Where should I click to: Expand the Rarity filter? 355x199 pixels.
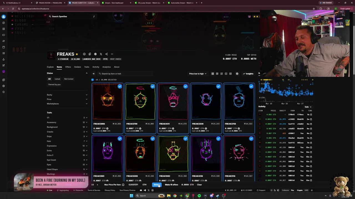(x=67, y=95)
